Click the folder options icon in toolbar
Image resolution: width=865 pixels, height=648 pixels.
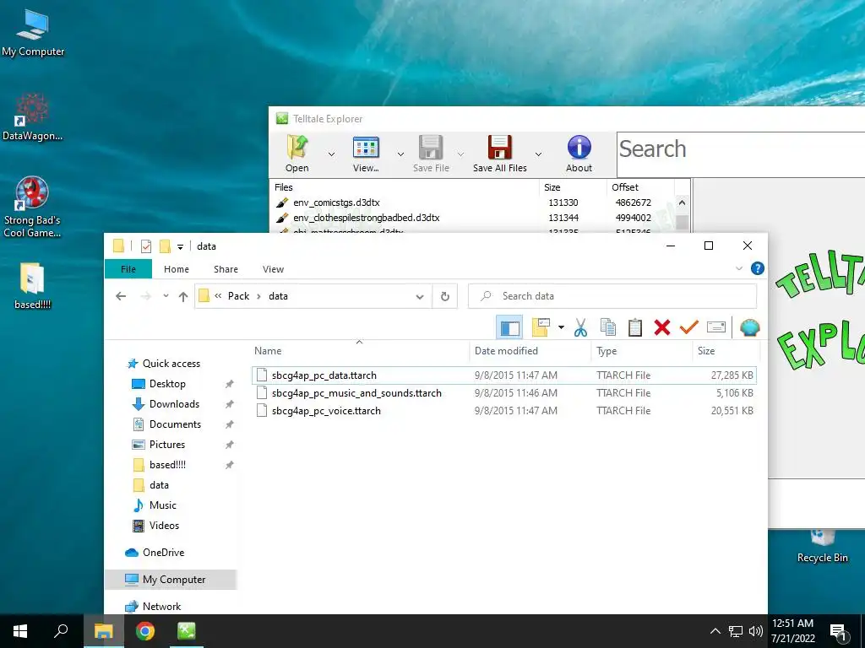pos(541,328)
